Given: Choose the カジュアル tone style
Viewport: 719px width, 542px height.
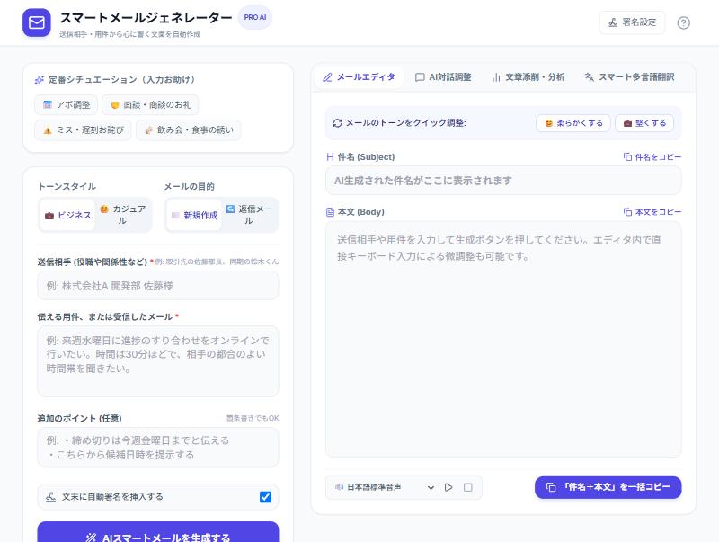Looking at the screenshot, I should (x=123, y=215).
